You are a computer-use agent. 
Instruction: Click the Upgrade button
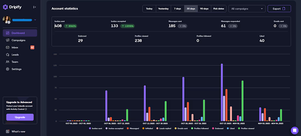tap(20, 117)
